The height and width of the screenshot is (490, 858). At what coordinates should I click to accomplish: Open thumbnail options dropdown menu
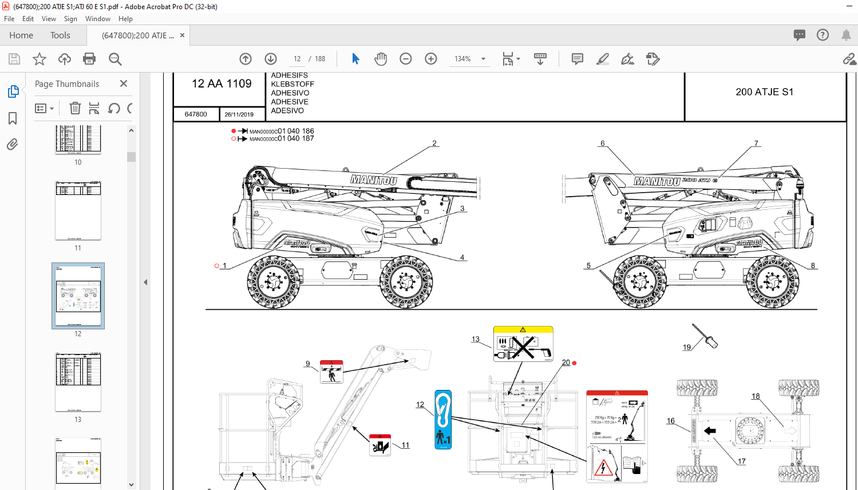click(x=44, y=108)
